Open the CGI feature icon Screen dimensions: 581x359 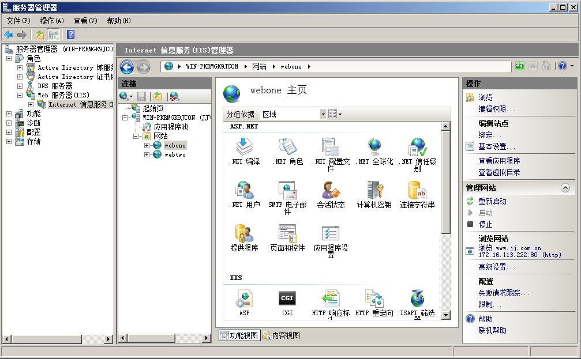click(287, 303)
